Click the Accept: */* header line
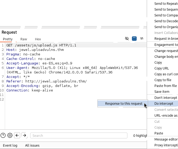 (18, 77)
